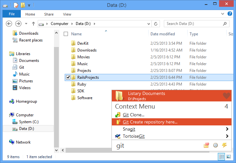Viewport: 236px width, 163px height.
Task: Click Computer in the address breadcrumb
Action: pyautogui.click(x=59, y=24)
